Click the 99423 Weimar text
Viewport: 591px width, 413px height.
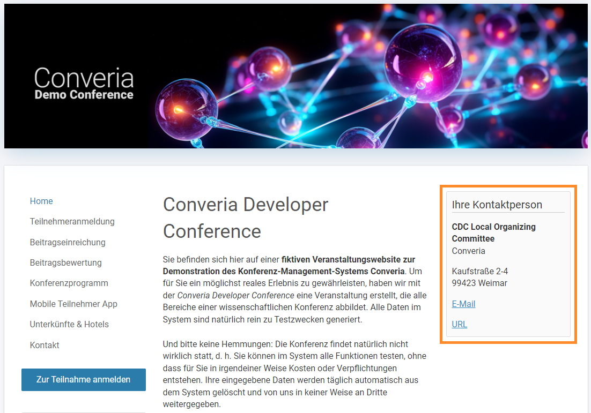(479, 283)
